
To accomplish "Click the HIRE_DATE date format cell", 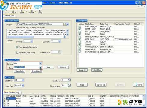I will click(x=124, y=39).
